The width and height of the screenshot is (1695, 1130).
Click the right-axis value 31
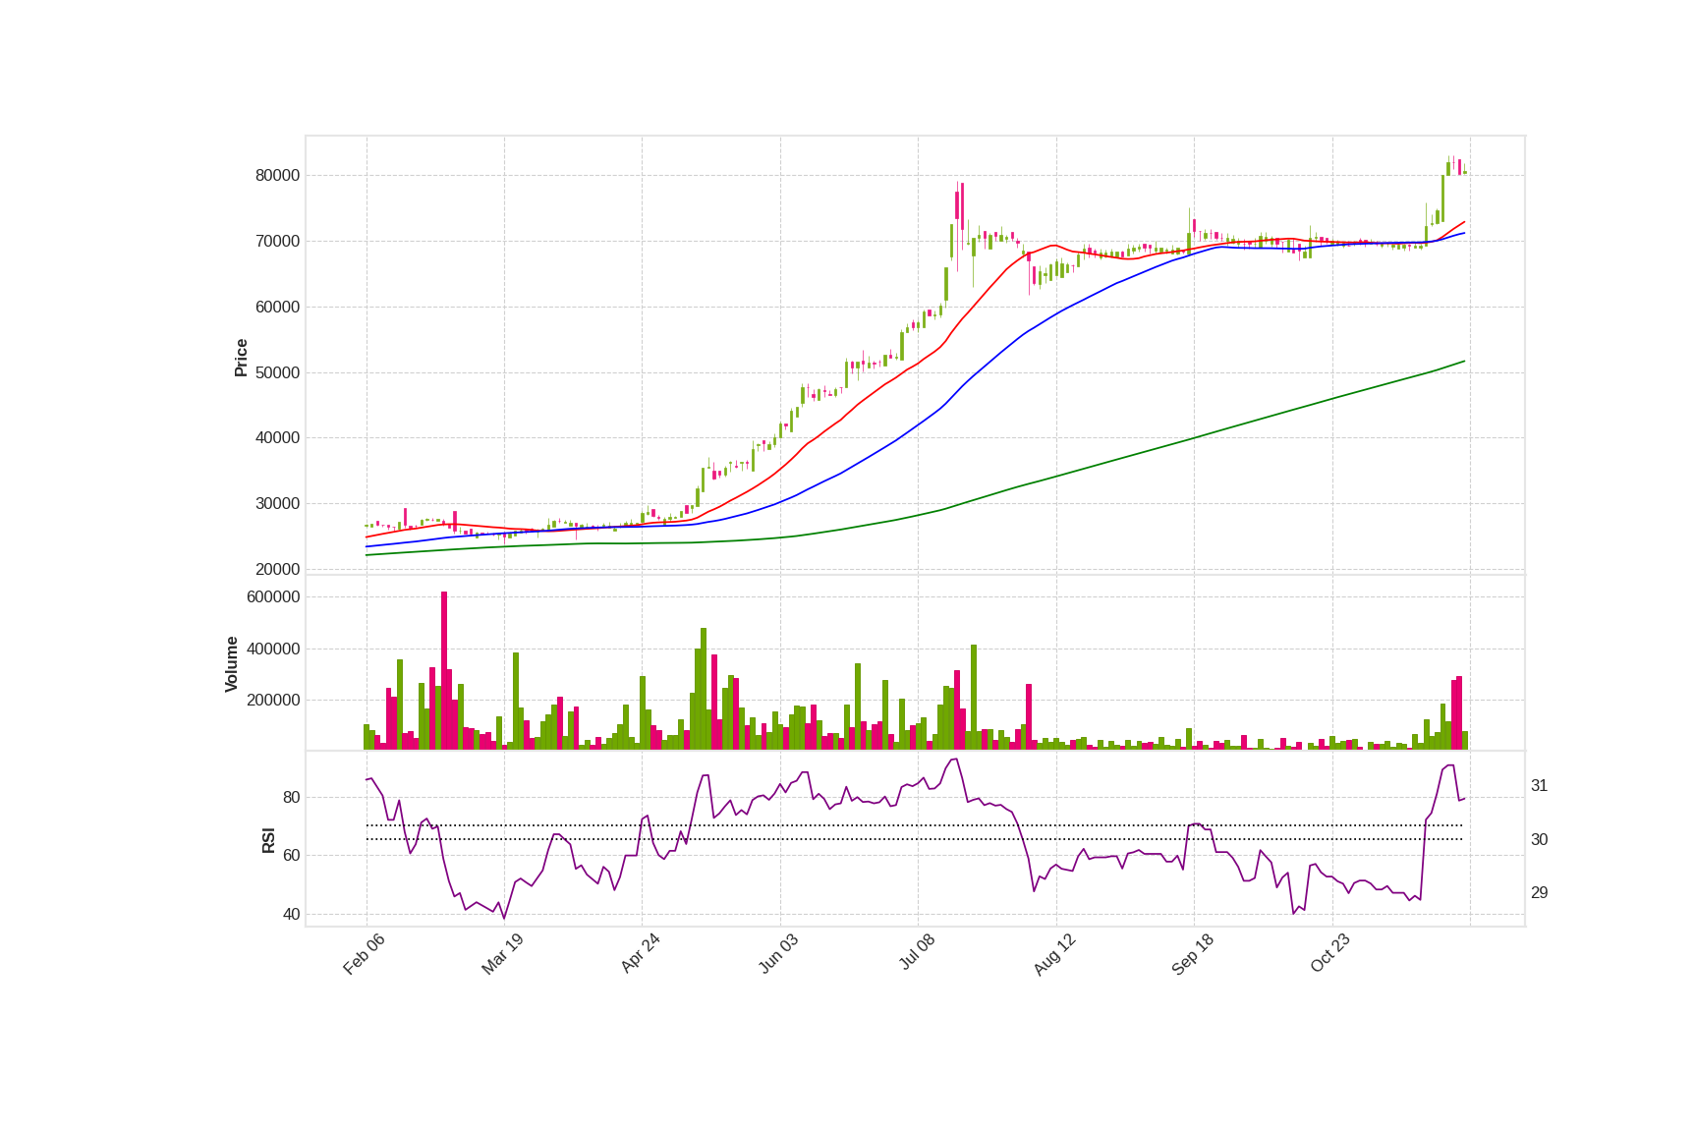click(1539, 786)
